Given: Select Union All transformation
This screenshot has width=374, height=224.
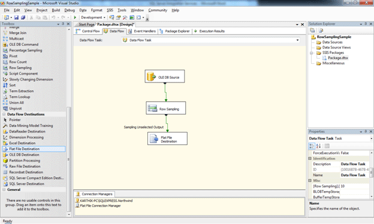Looking at the screenshot, I should (x=16, y=103).
